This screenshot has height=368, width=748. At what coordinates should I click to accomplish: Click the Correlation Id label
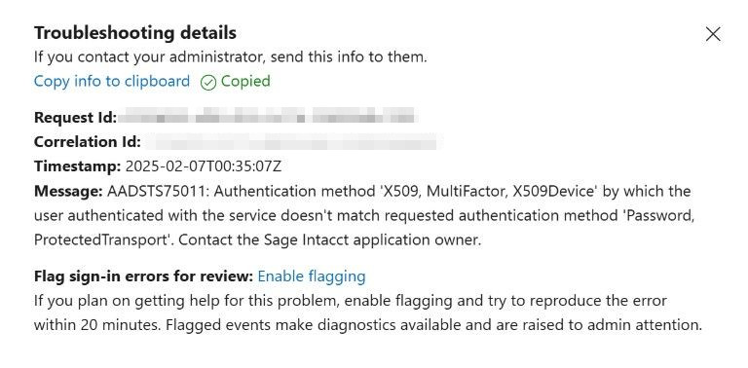[88, 141]
